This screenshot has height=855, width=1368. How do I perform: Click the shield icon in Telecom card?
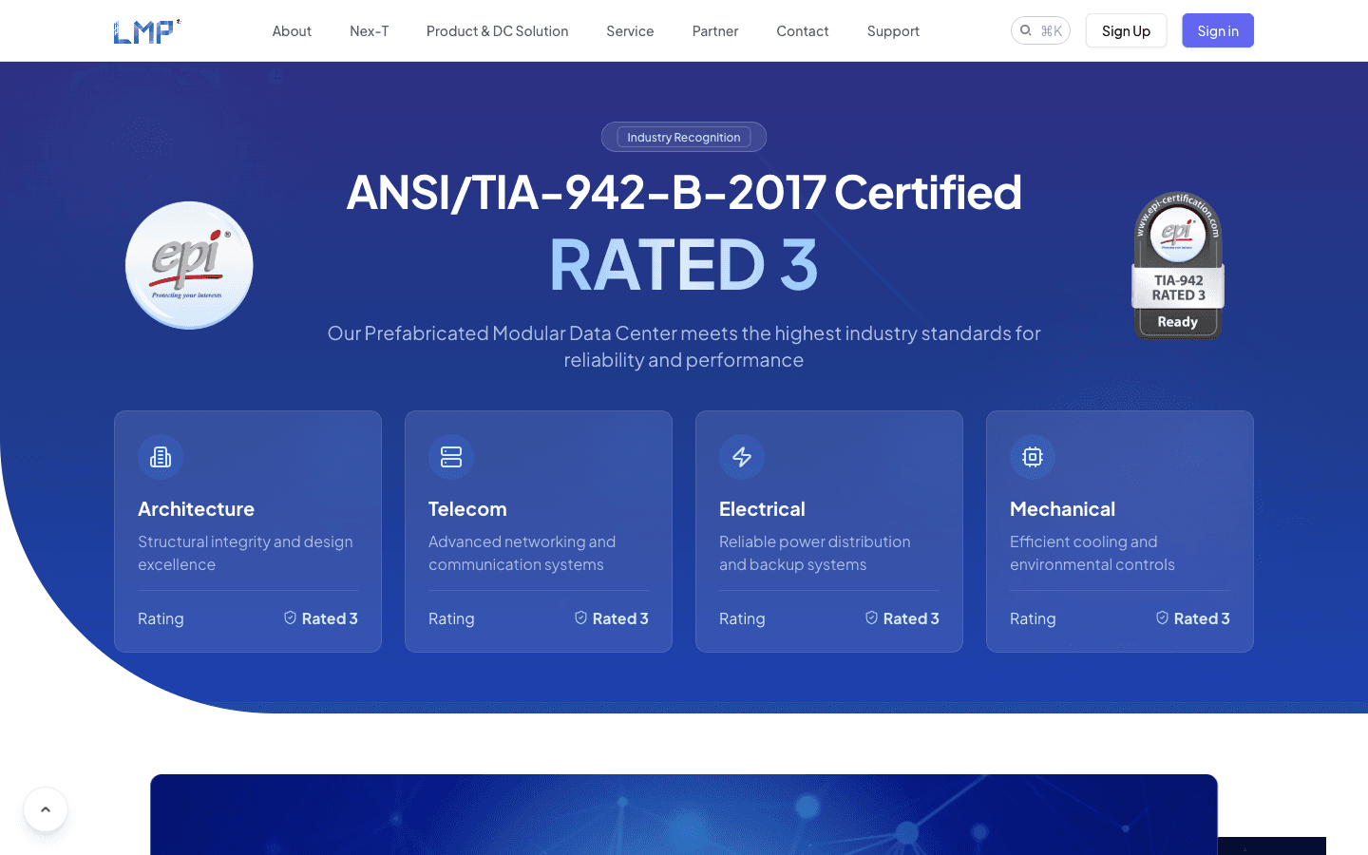[x=580, y=617]
